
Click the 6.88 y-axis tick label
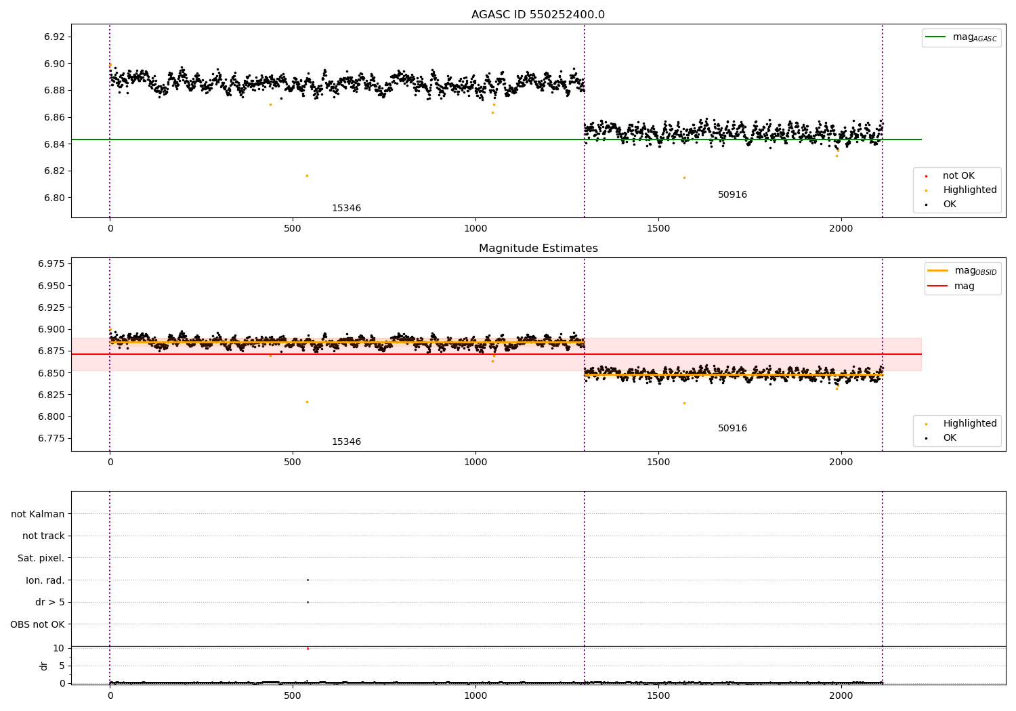(x=55, y=90)
